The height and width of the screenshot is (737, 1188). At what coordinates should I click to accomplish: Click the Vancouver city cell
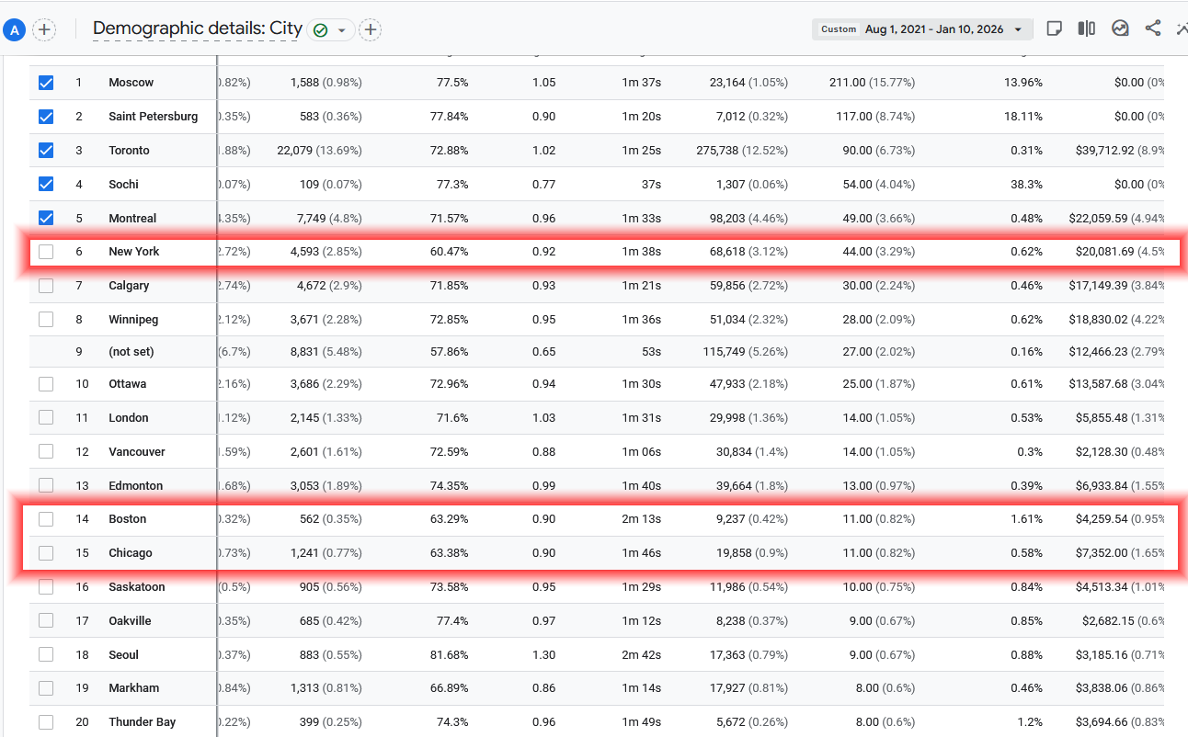(137, 452)
